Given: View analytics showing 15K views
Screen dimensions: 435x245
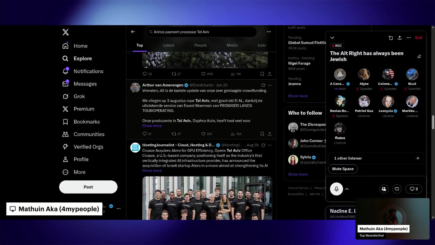Looking at the screenshot, I should pyautogui.click(x=236, y=134).
